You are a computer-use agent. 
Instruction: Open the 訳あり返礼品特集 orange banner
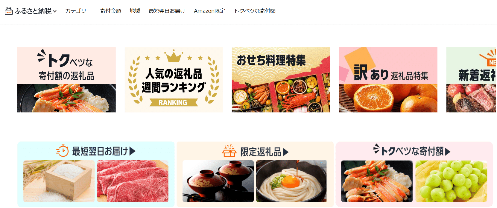click(388, 80)
